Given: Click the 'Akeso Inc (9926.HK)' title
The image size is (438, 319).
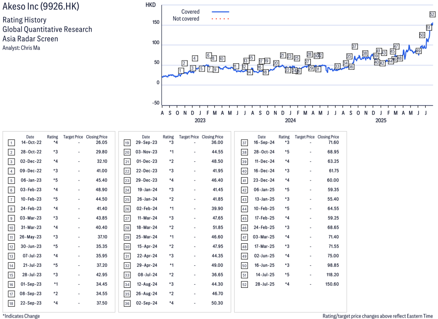Looking at the screenshot, I should coord(41,6).
